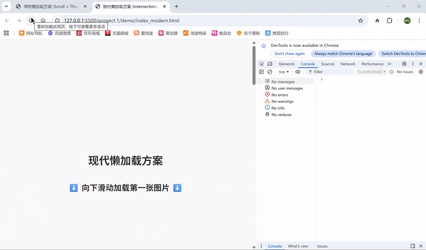Open DevTools settings gear
Screen dimensions: 426x250
[404, 64]
